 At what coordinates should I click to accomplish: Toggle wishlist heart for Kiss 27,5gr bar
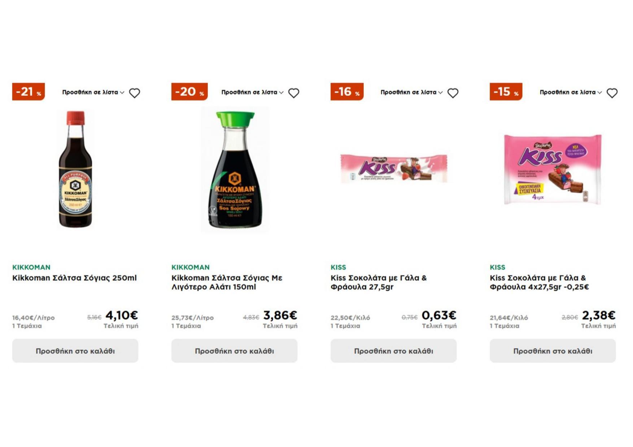(453, 93)
